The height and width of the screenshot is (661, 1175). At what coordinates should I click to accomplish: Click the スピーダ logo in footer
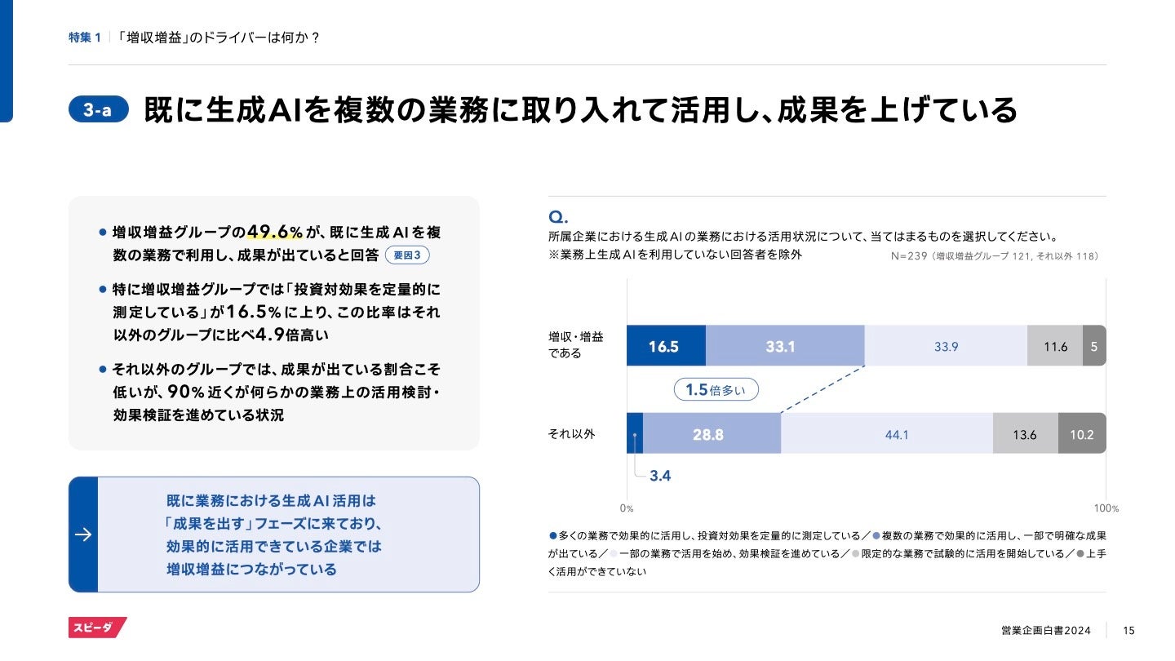(97, 628)
